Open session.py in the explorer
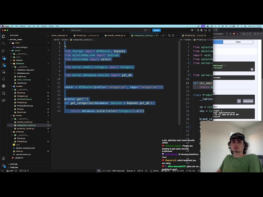Screen dimensions: 263x197 pos(22,83)
